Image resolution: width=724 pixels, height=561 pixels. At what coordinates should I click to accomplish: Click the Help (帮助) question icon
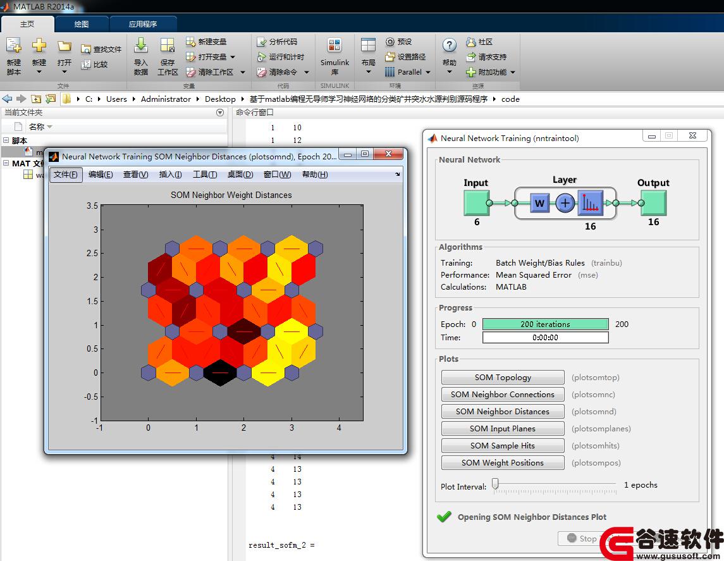[x=450, y=46]
